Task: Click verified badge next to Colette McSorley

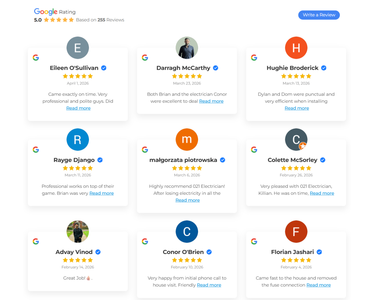Action: (323, 160)
